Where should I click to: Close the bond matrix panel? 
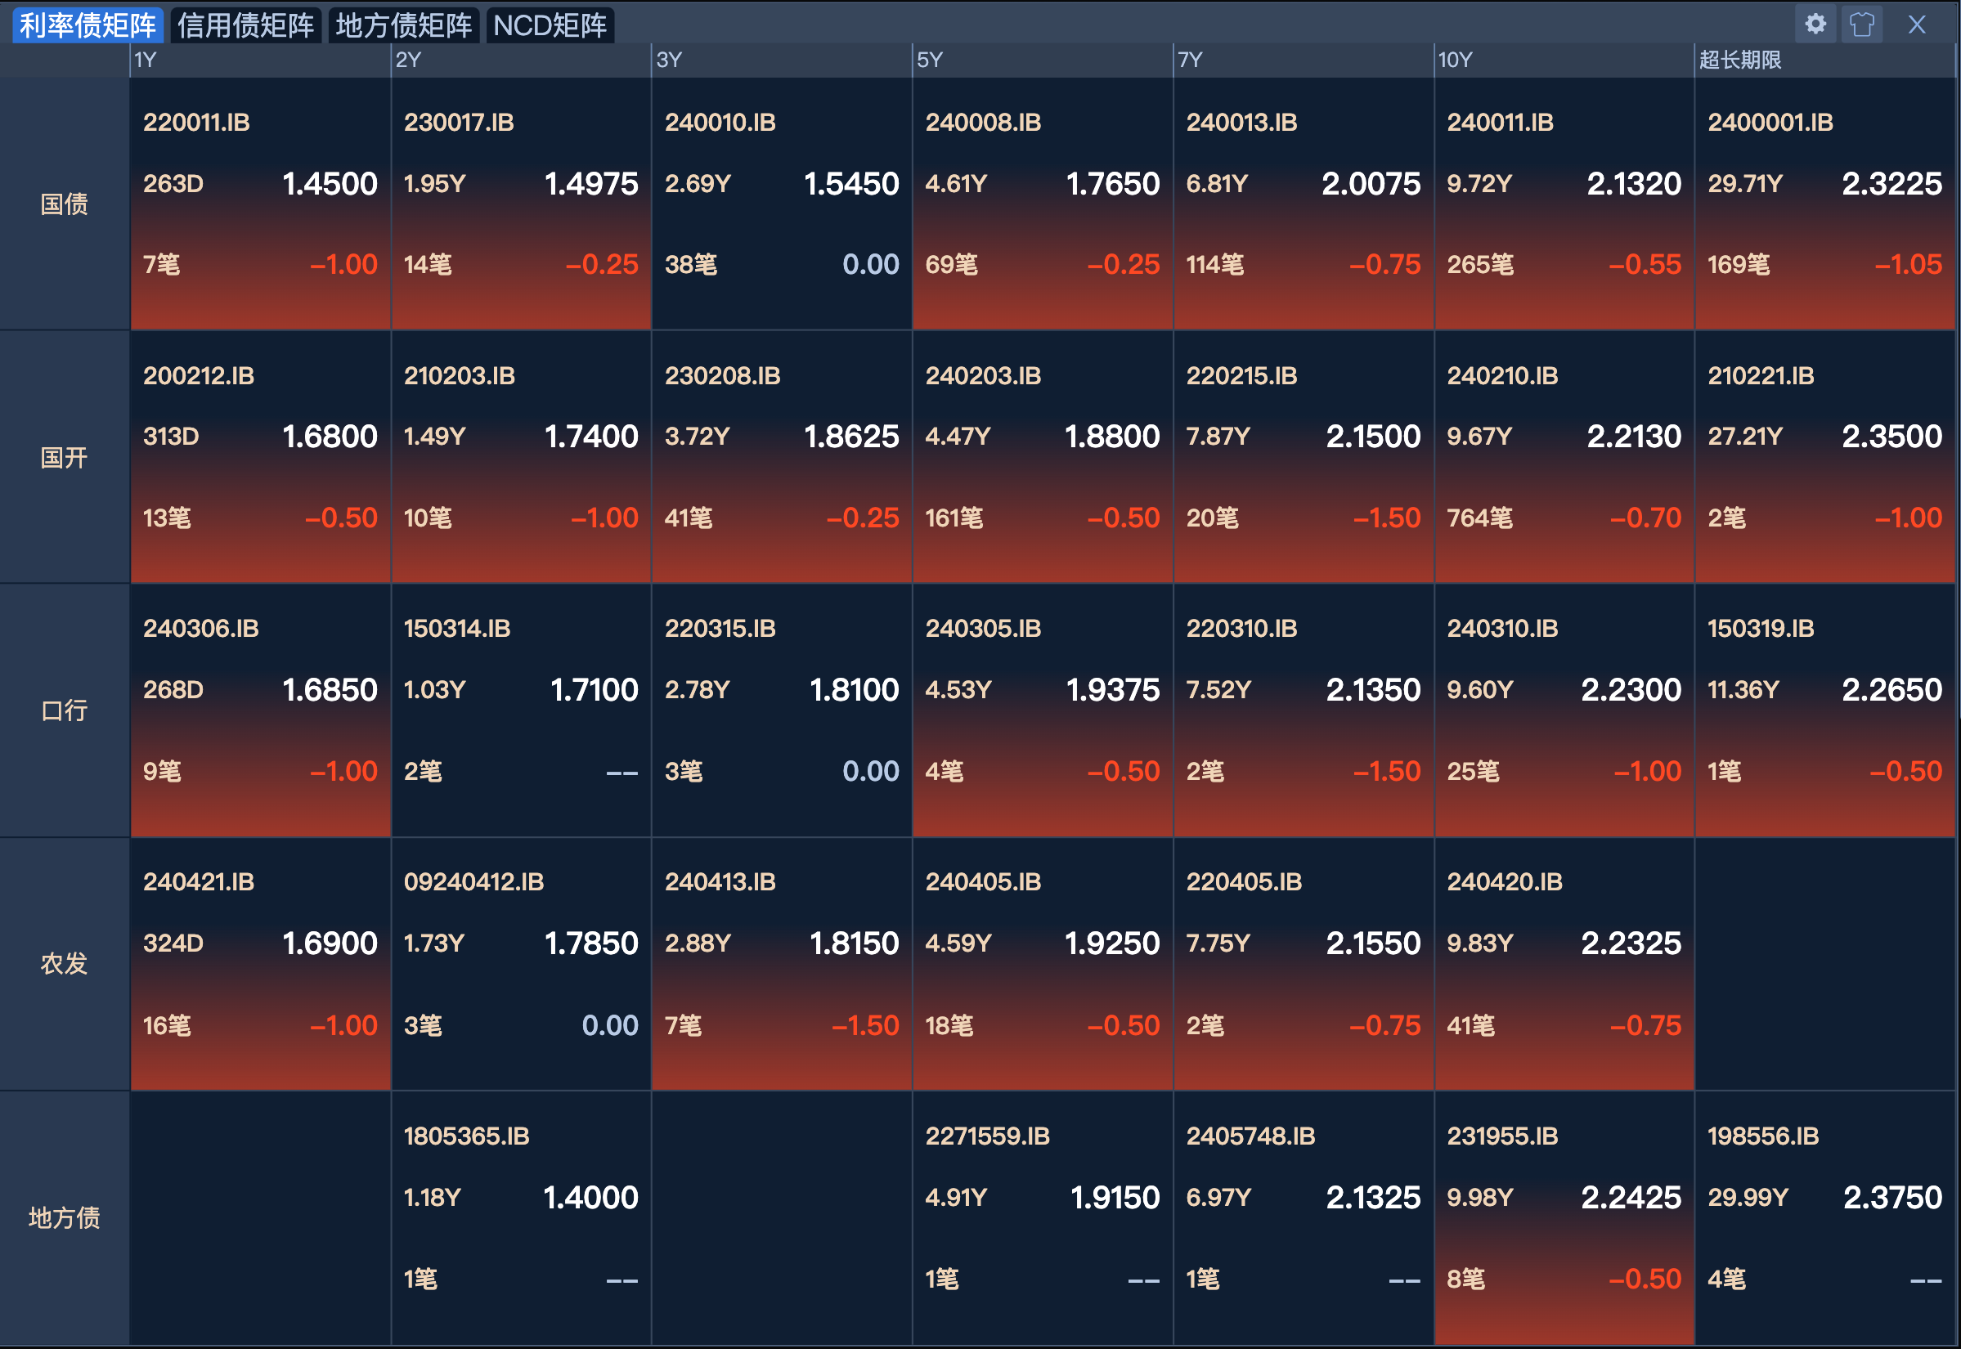1917,24
